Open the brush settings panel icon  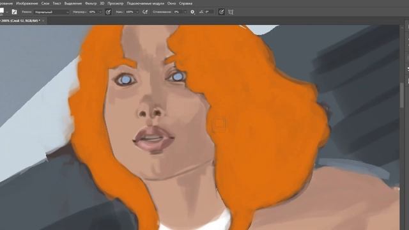14,12
